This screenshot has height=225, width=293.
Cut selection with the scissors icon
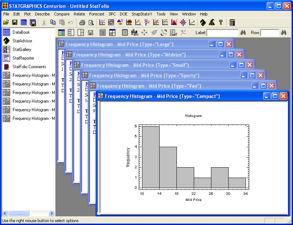[x=44, y=23]
